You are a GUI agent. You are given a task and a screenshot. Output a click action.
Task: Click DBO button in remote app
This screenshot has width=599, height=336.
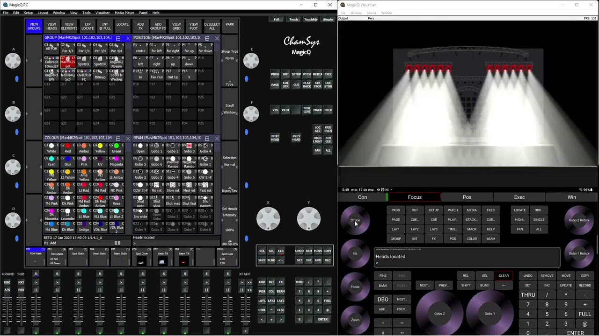pos(383,300)
